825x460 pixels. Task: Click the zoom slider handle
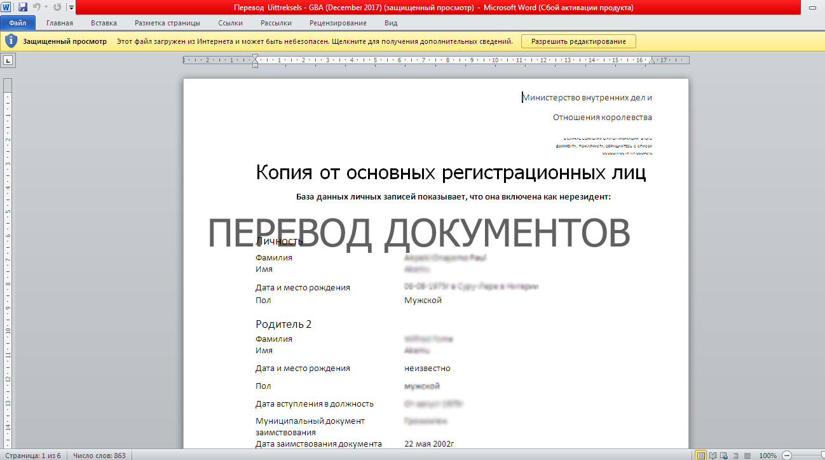point(822,456)
